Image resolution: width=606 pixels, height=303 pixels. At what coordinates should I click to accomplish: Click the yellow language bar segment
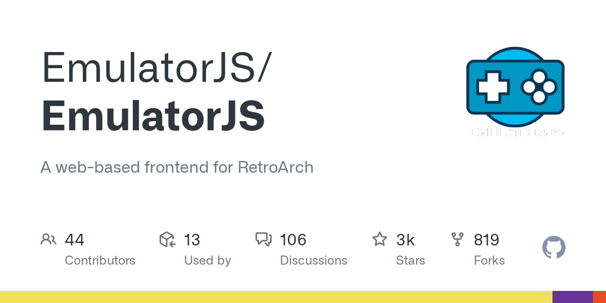click(x=276, y=297)
